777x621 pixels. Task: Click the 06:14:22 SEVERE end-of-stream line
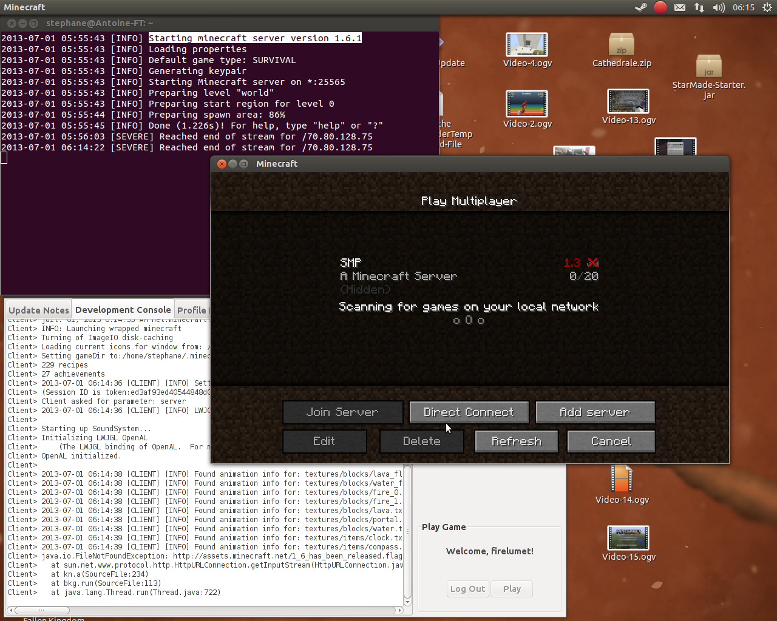click(187, 147)
